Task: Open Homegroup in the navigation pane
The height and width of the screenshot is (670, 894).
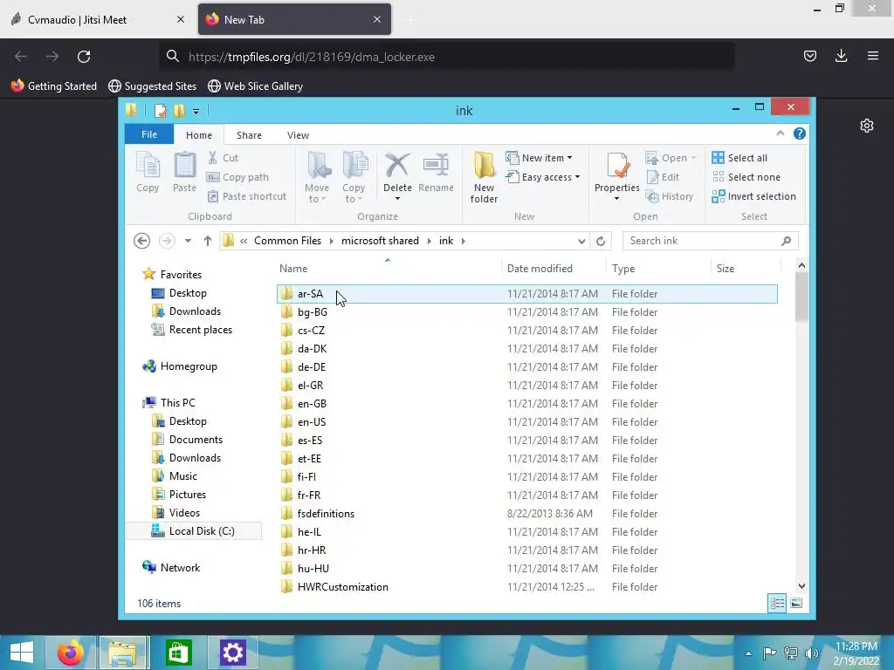Action: click(180, 366)
